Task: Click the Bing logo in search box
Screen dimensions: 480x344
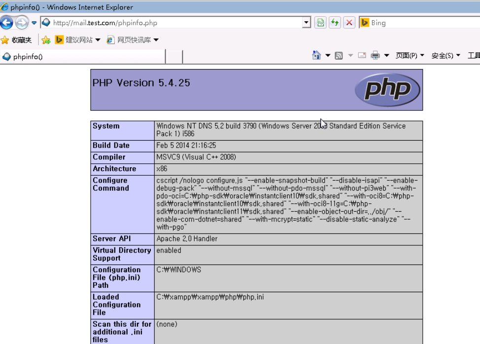Action: click(365, 23)
